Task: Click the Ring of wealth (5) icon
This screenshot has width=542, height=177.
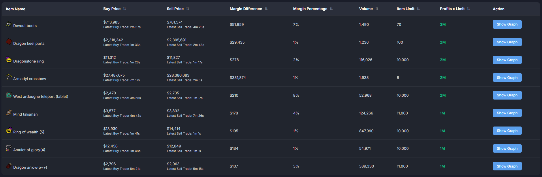Action: tap(9, 131)
